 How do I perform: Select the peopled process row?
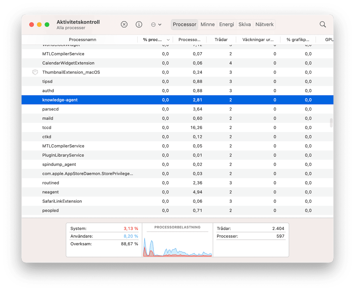(x=178, y=210)
